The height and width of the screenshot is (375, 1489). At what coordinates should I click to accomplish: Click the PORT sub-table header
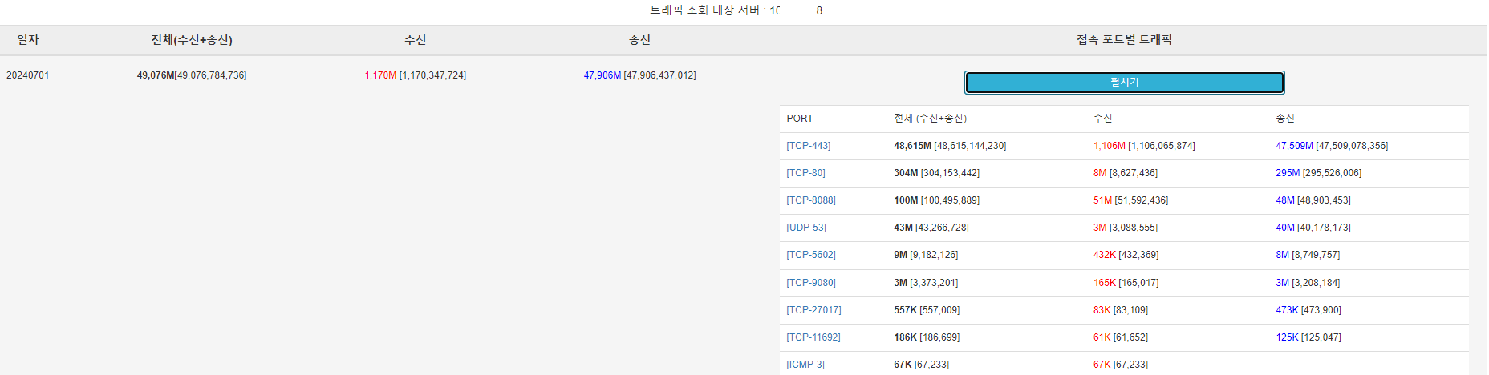(800, 119)
